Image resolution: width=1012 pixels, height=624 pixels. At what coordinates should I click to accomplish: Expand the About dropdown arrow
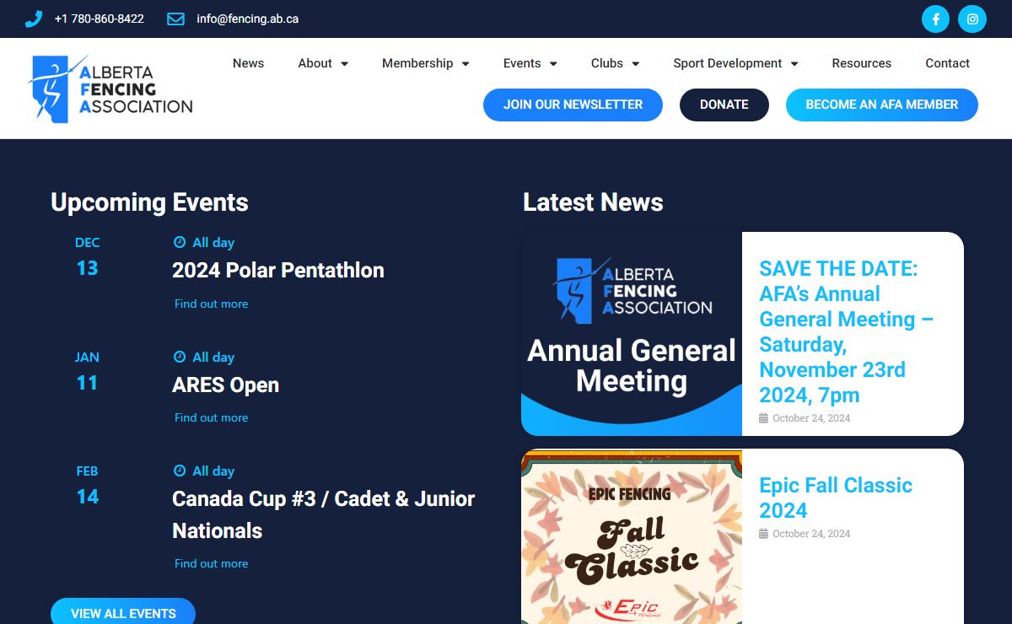(x=344, y=64)
